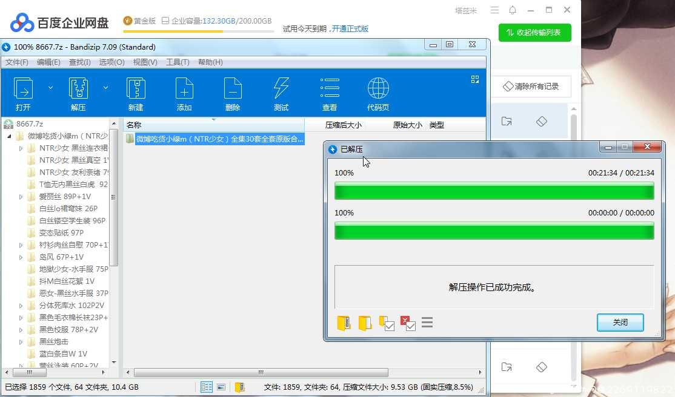
Task: Expand the 分体死库水 102P2V tree folder
Action: 21,306
